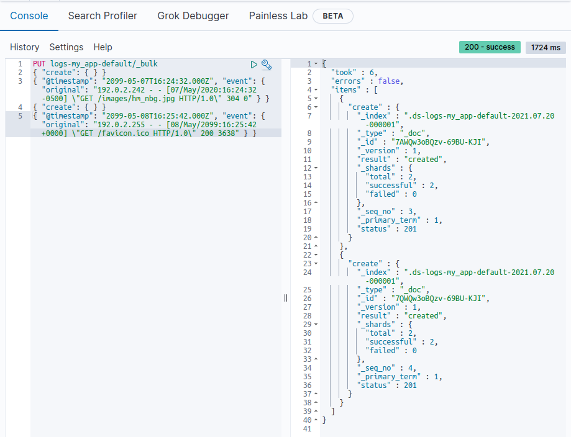The image size is (571, 437).
Task: Open the wrench request options icon
Action: [x=267, y=64]
